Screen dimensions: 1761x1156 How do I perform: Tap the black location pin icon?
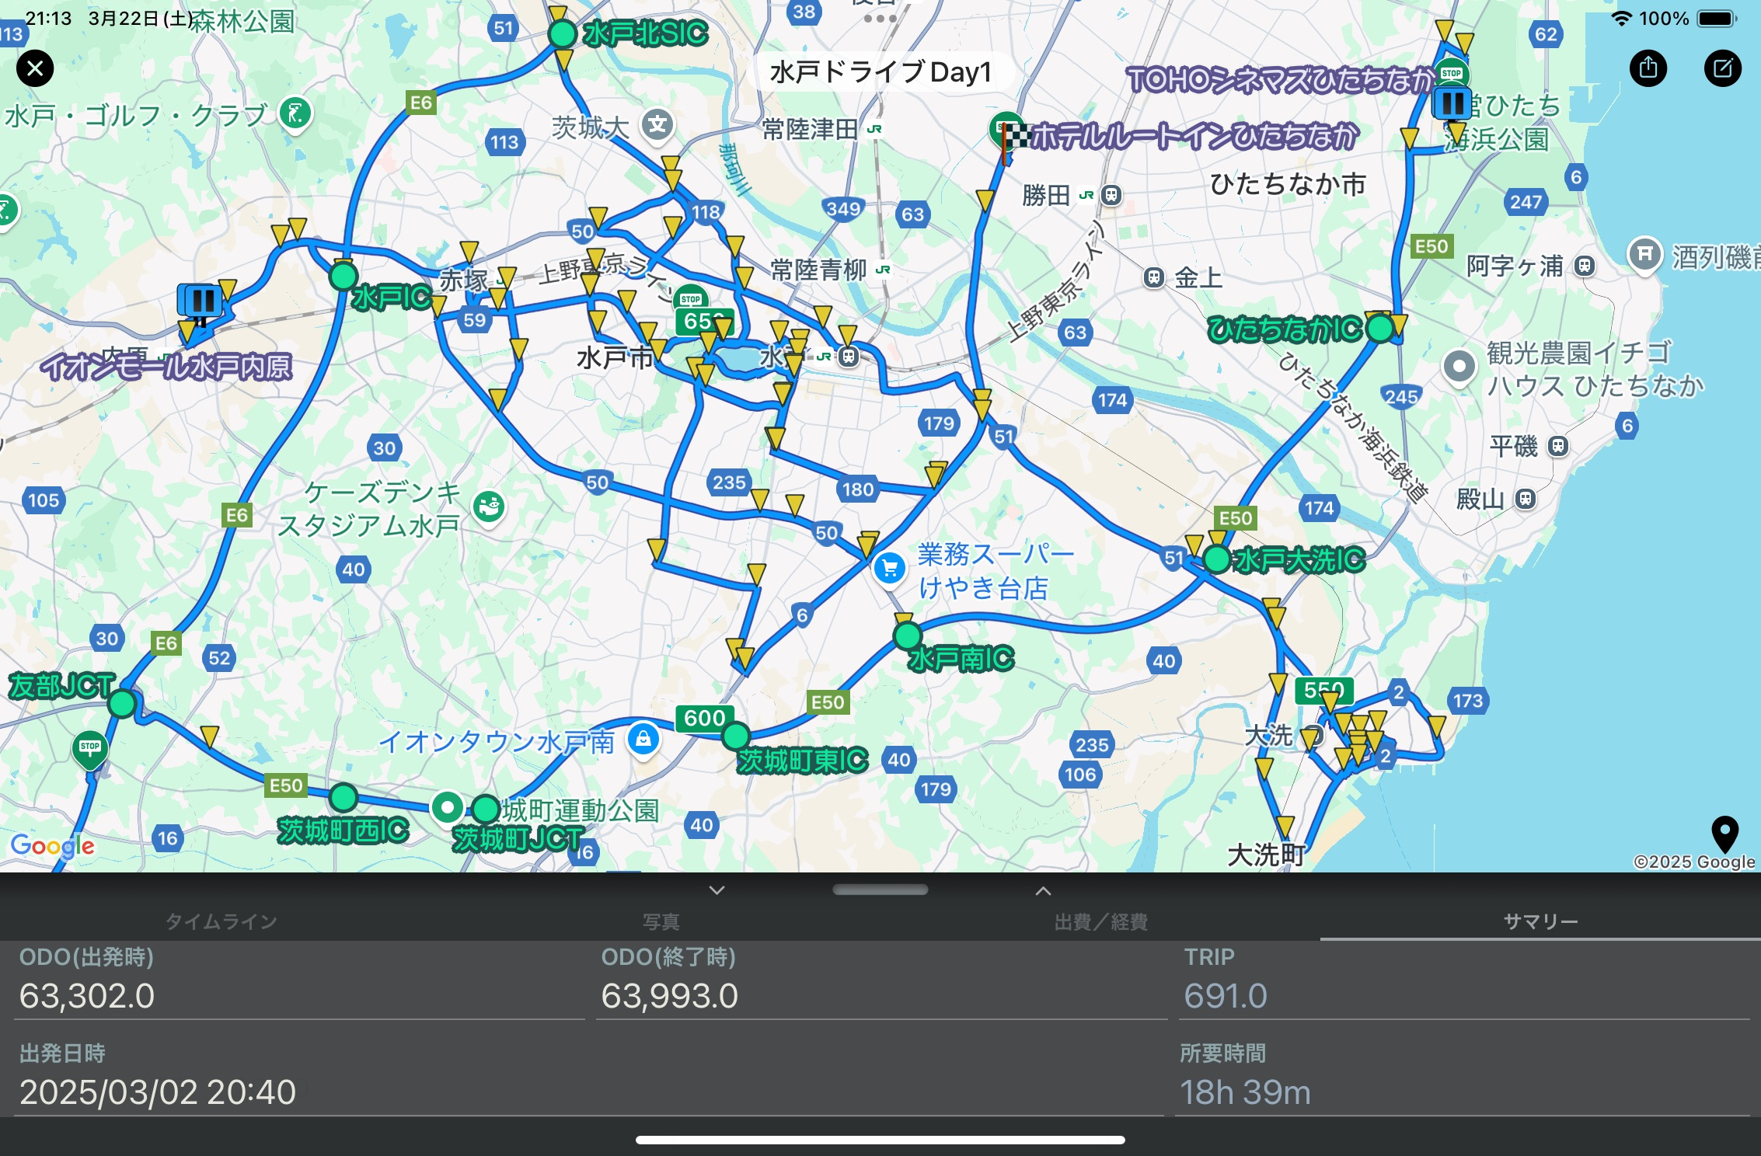click(x=1724, y=834)
